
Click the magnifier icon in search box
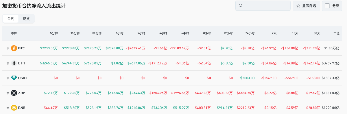(x=240, y=6)
